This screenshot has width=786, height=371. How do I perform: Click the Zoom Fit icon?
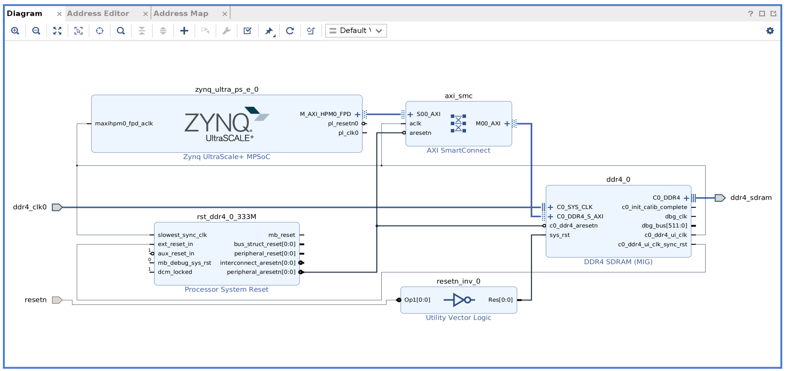pyautogui.click(x=57, y=31)
